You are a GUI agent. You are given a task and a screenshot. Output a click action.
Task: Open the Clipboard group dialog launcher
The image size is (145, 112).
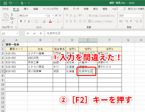(x=16, y=27)
